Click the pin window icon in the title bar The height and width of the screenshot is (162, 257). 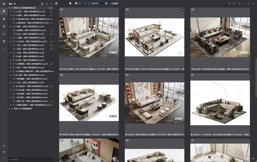pyautogui.click(x=229, y=3)
